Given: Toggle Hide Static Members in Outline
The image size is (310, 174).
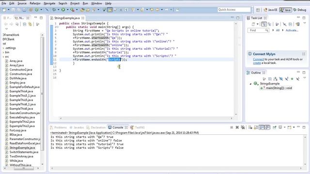Looking at the screenshot, I should point(287,79).
